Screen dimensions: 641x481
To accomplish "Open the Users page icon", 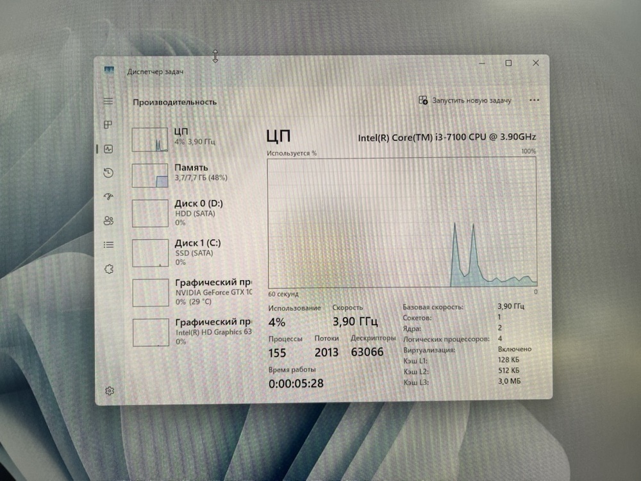I will coord(108,221).
